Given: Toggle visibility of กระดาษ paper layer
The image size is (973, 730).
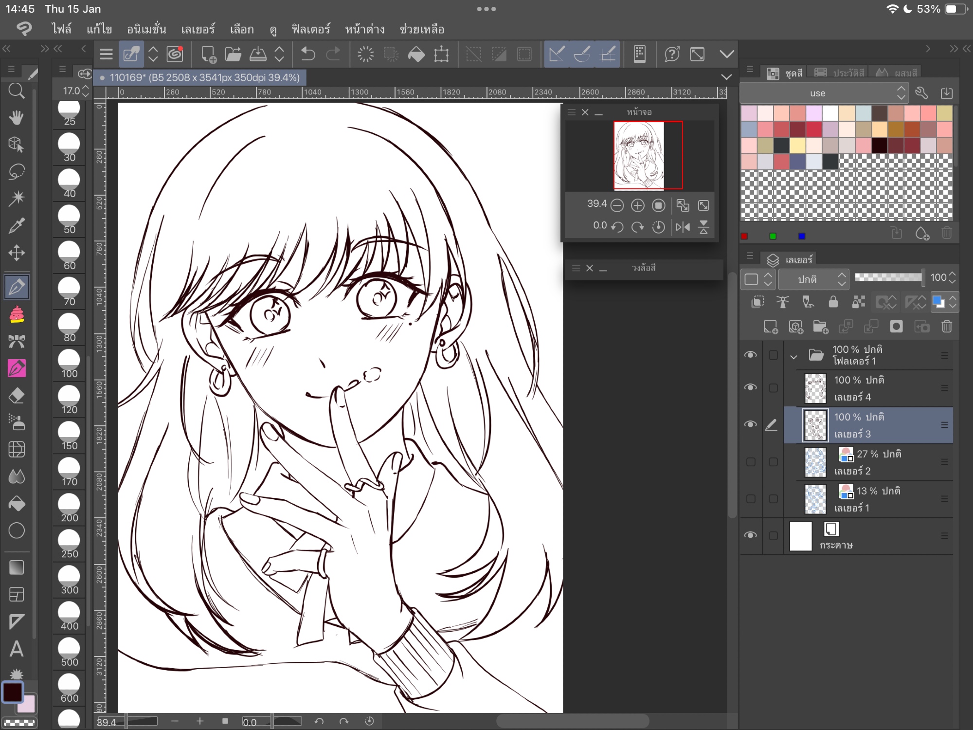Looking at the screenshot, I should click(x=750, y=535).
